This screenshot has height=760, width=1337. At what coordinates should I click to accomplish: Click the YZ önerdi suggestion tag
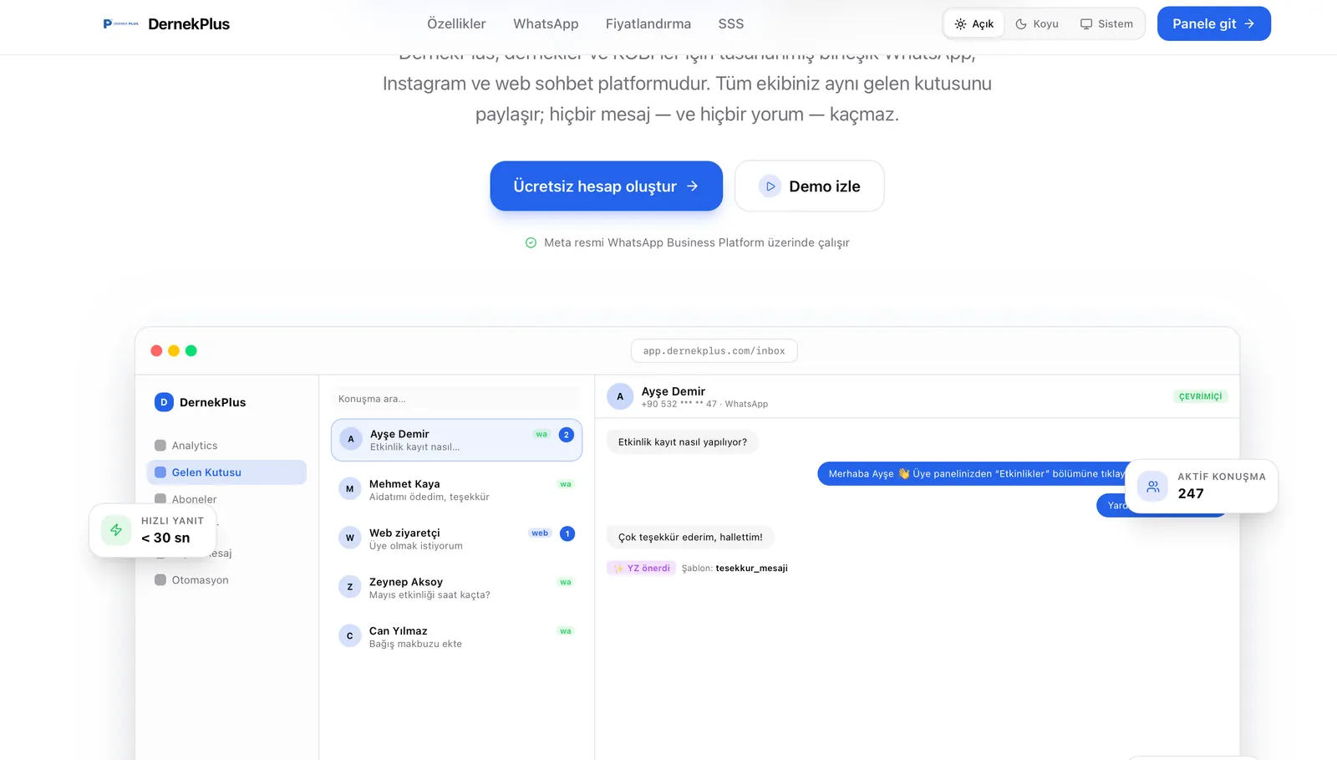click(x=641, y=569)
